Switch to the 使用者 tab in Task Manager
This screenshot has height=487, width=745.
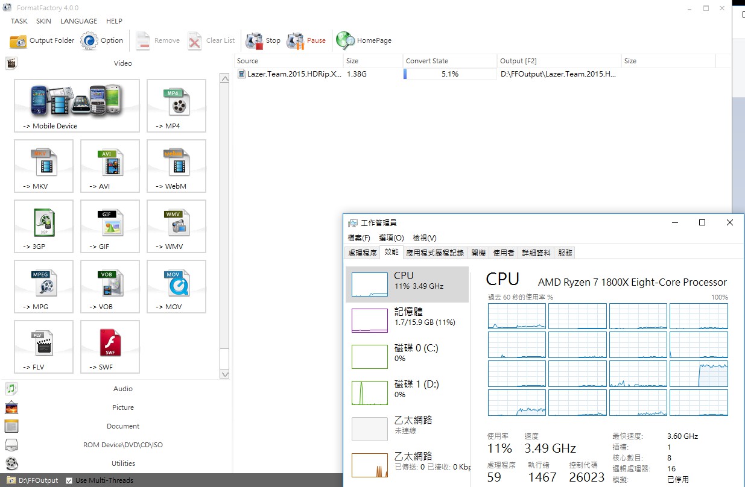coord(504,253)
